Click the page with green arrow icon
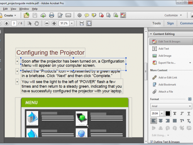The image size is (193, 145). tap(116, 15)
